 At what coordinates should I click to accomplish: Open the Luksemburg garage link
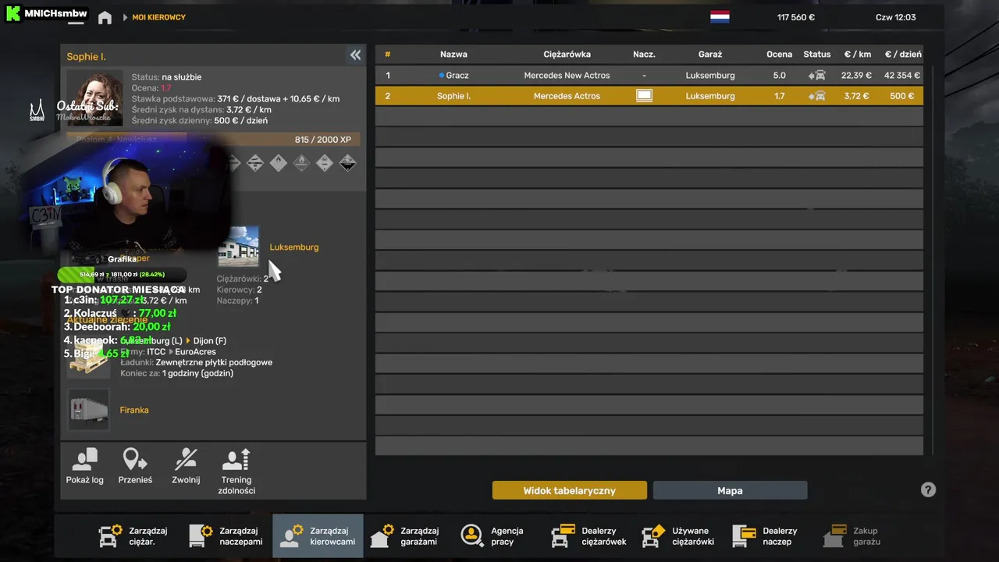[294, 247]
